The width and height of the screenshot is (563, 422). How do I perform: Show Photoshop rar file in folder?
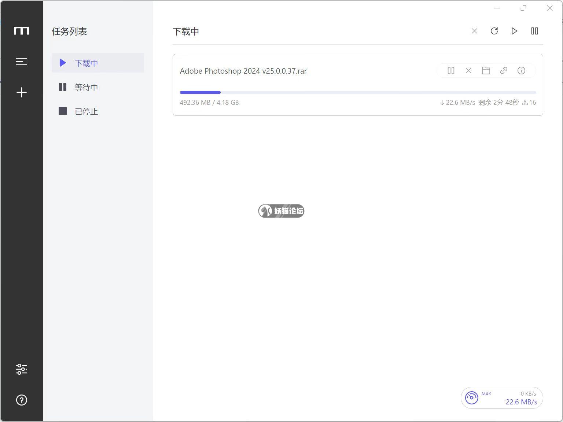pyautogui.click(x=486, y=70)
